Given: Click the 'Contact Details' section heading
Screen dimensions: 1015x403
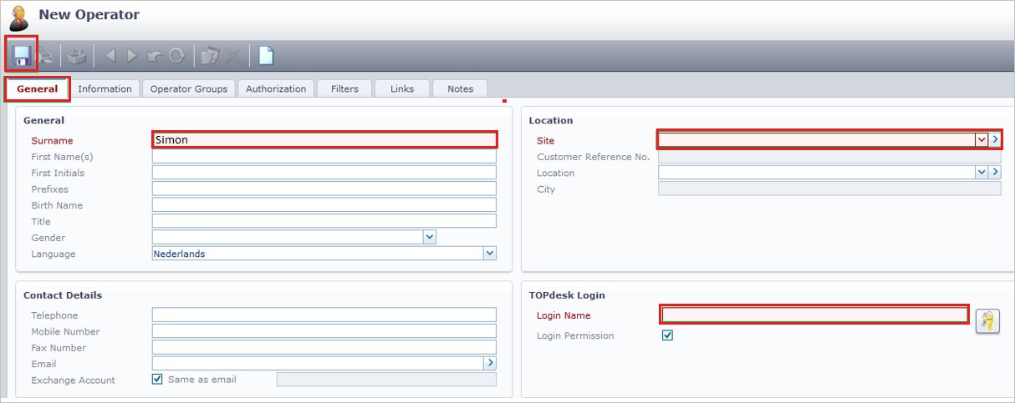Looking at the screenshot, I should click(63, 295).
